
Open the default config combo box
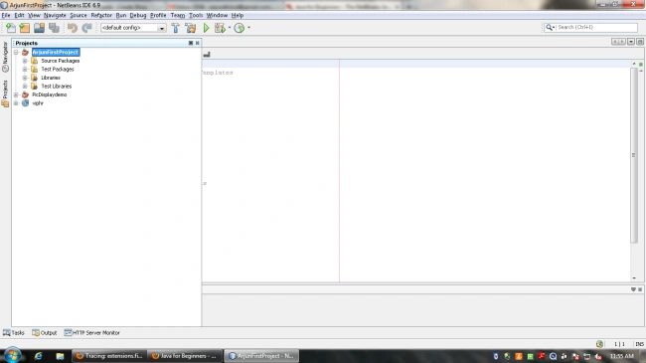(133, 28)
